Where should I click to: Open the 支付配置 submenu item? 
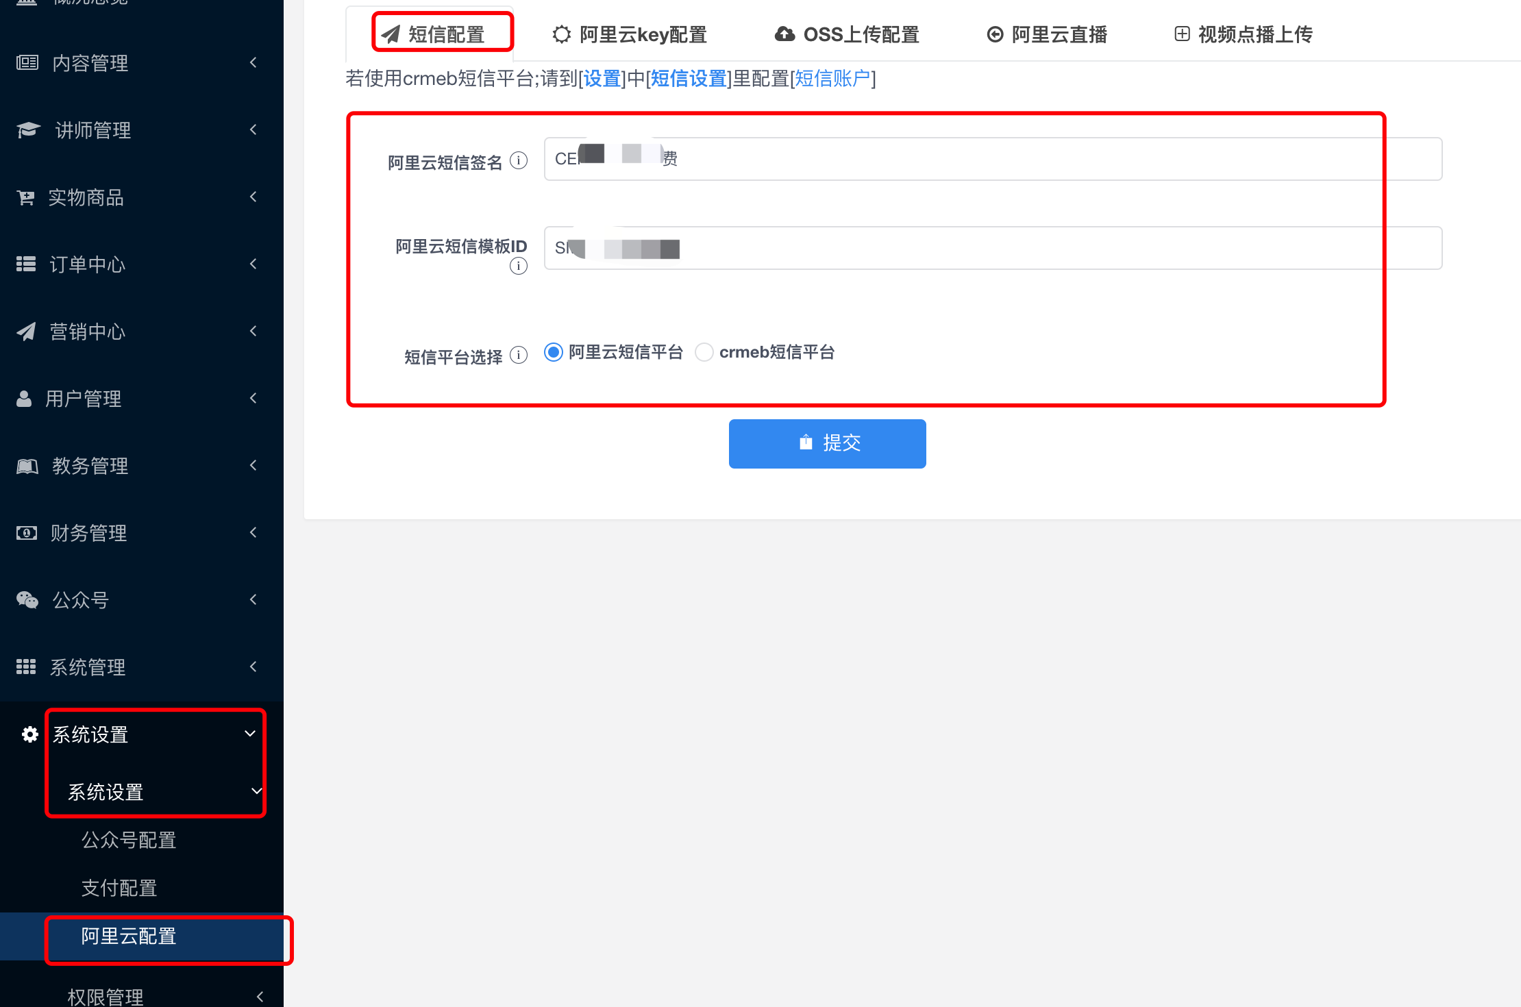click(119, 888)
